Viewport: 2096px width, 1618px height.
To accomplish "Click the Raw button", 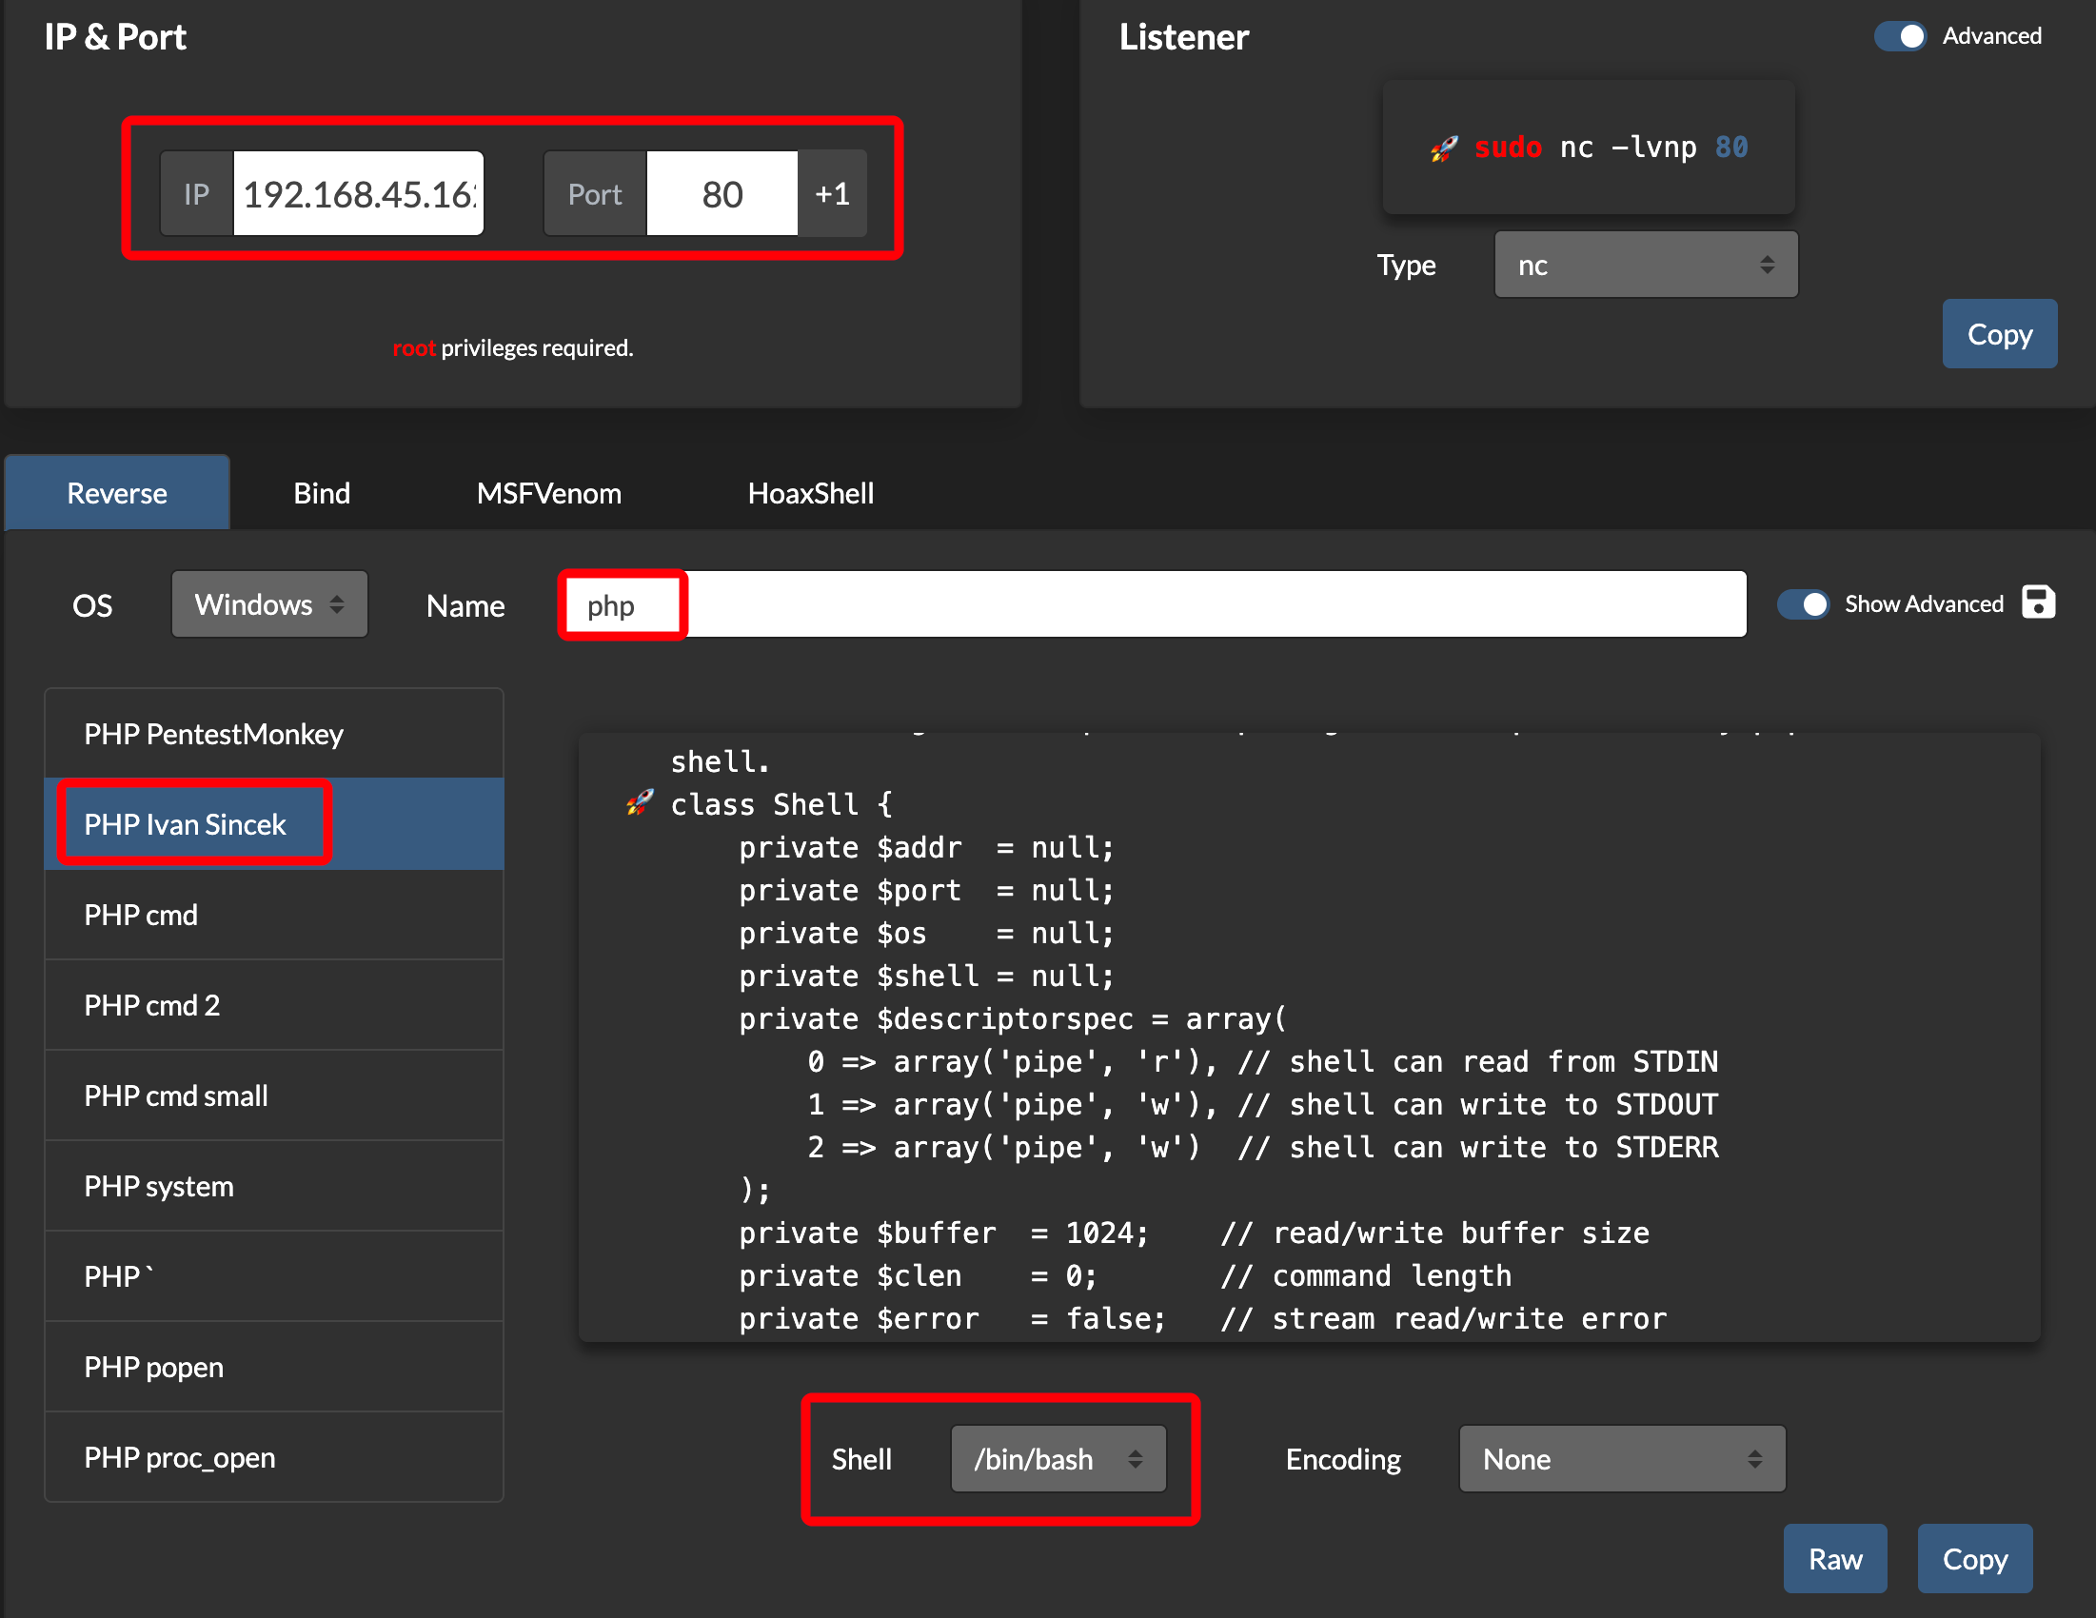I will point(1834,1558).
